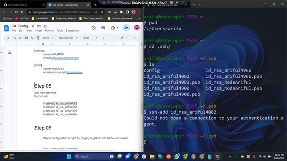The image size is (287, 161).
Task: See document cloud save status
Action: [45, 26]
